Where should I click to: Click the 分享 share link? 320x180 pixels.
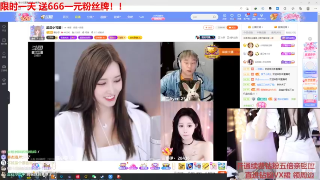[222, 38]
